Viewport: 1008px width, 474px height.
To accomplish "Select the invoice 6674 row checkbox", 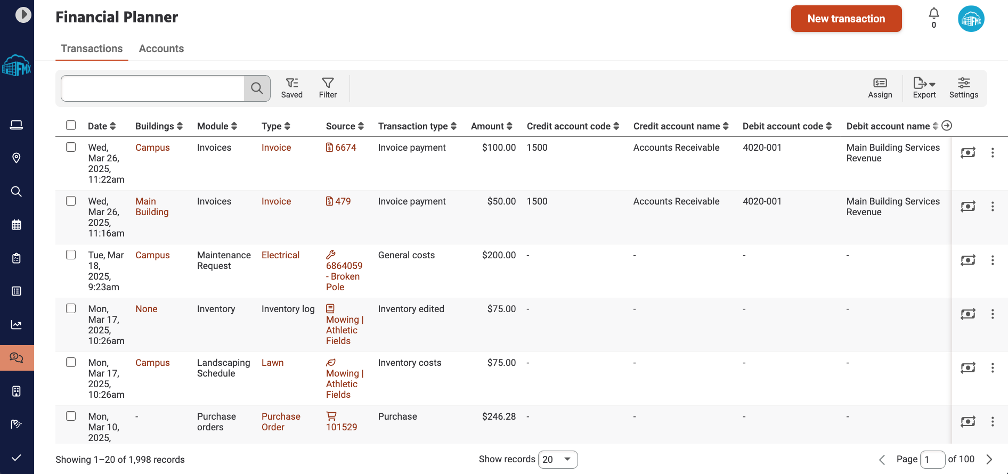I will click(71, 147).
